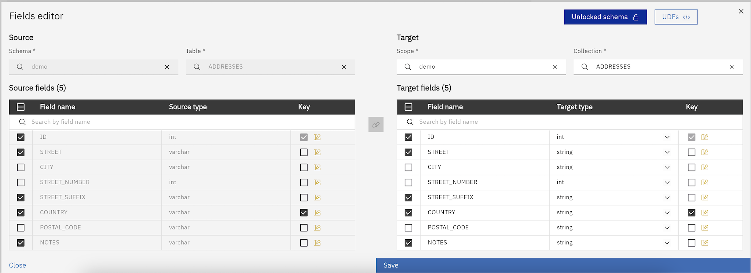Enable key checkbox for target STREET
This screenshot has width=751, height=273.
[692, 152]
